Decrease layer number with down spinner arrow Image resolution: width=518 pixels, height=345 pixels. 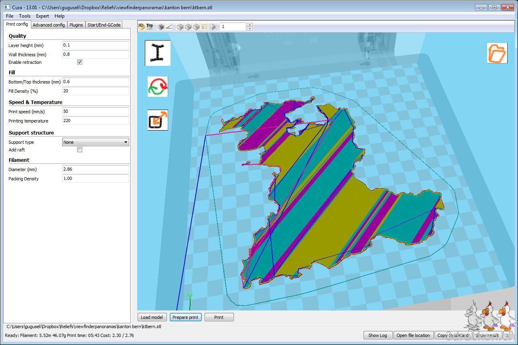click(x=250, y=29)
